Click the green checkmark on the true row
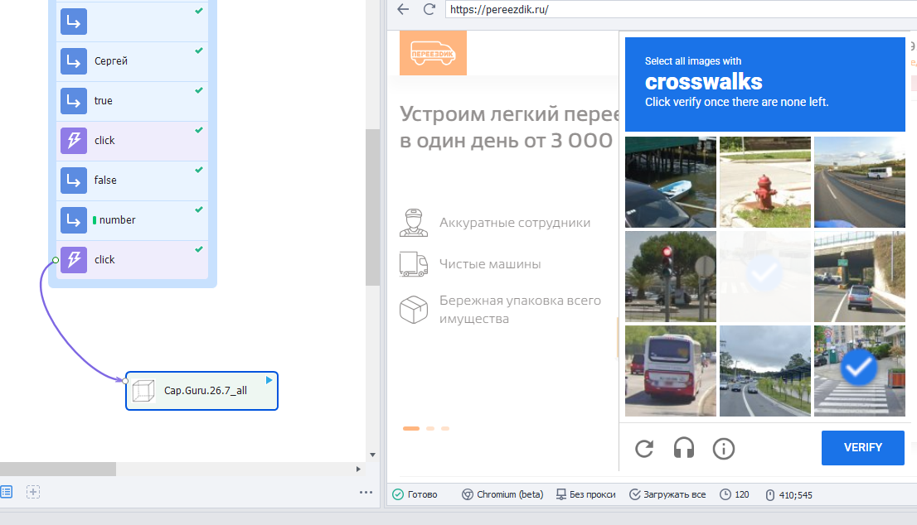Viewport: 917px width, 525px height. (199, 90)
